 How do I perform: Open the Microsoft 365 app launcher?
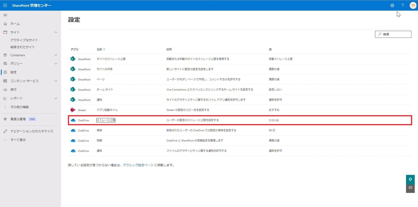pyautogui.click(x=5, y=5)
